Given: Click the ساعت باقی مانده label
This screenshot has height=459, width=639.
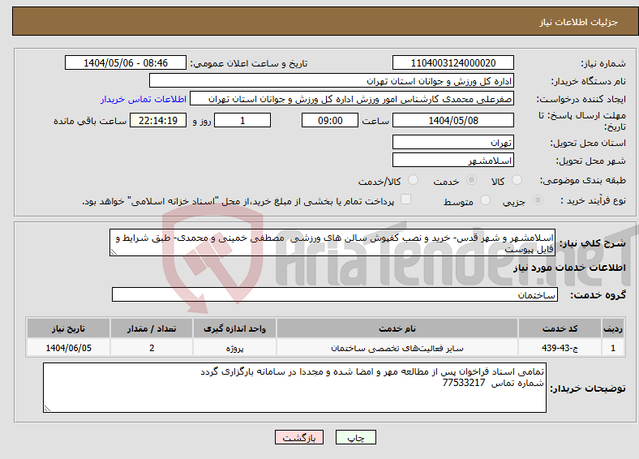Looking at the screenshot, I should 90,121.
